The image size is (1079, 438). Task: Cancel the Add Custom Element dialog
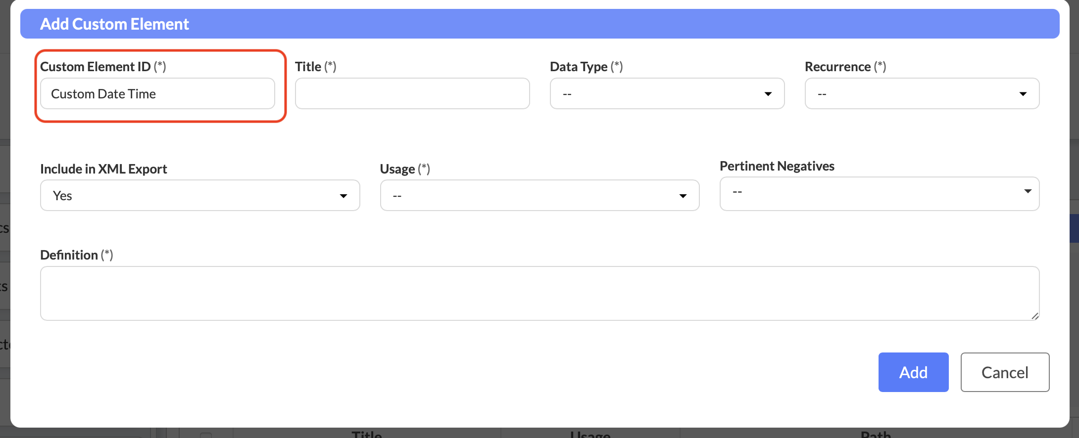[1004, 372]
